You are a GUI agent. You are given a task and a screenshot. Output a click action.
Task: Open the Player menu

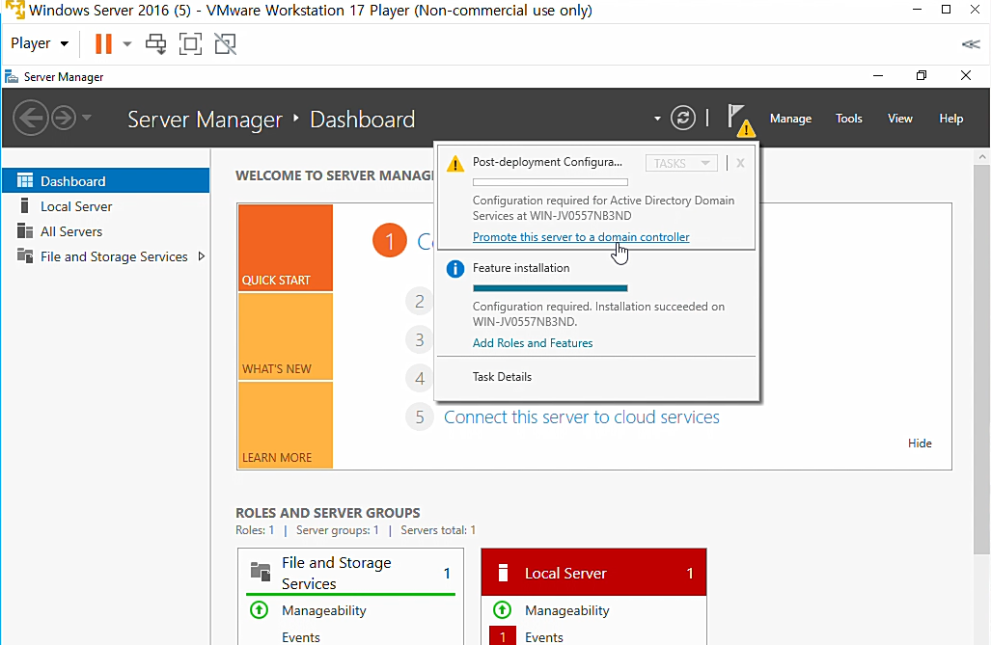40,43
